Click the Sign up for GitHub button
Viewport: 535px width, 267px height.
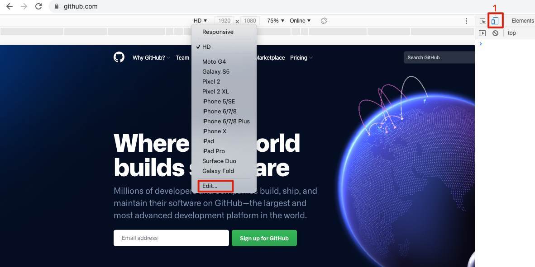click(x=264, y=238)
